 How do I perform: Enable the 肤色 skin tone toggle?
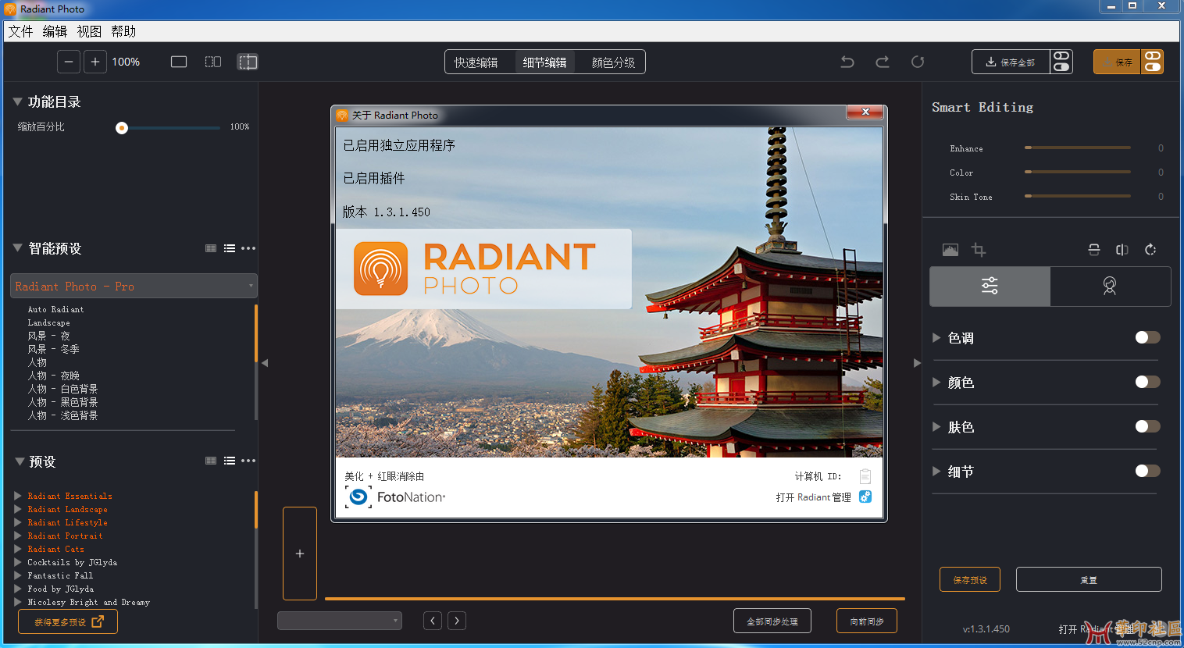1147,426
